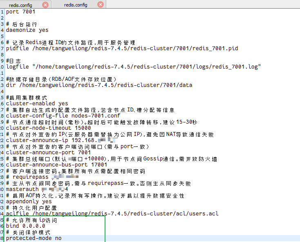Image resolution: width=300 pixels, height=242 pixels.
Task: Click the comment about 节点通信超时时间
Action: pyautogui.click(x=102, y=122)
